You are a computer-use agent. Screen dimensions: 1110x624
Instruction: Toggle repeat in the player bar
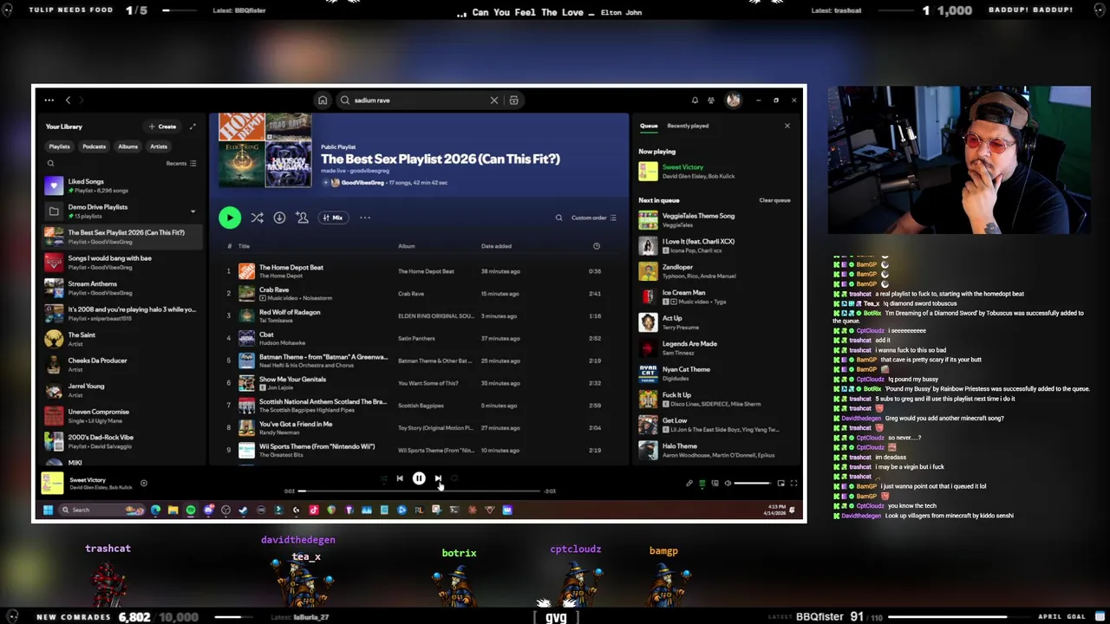(454, 478)
